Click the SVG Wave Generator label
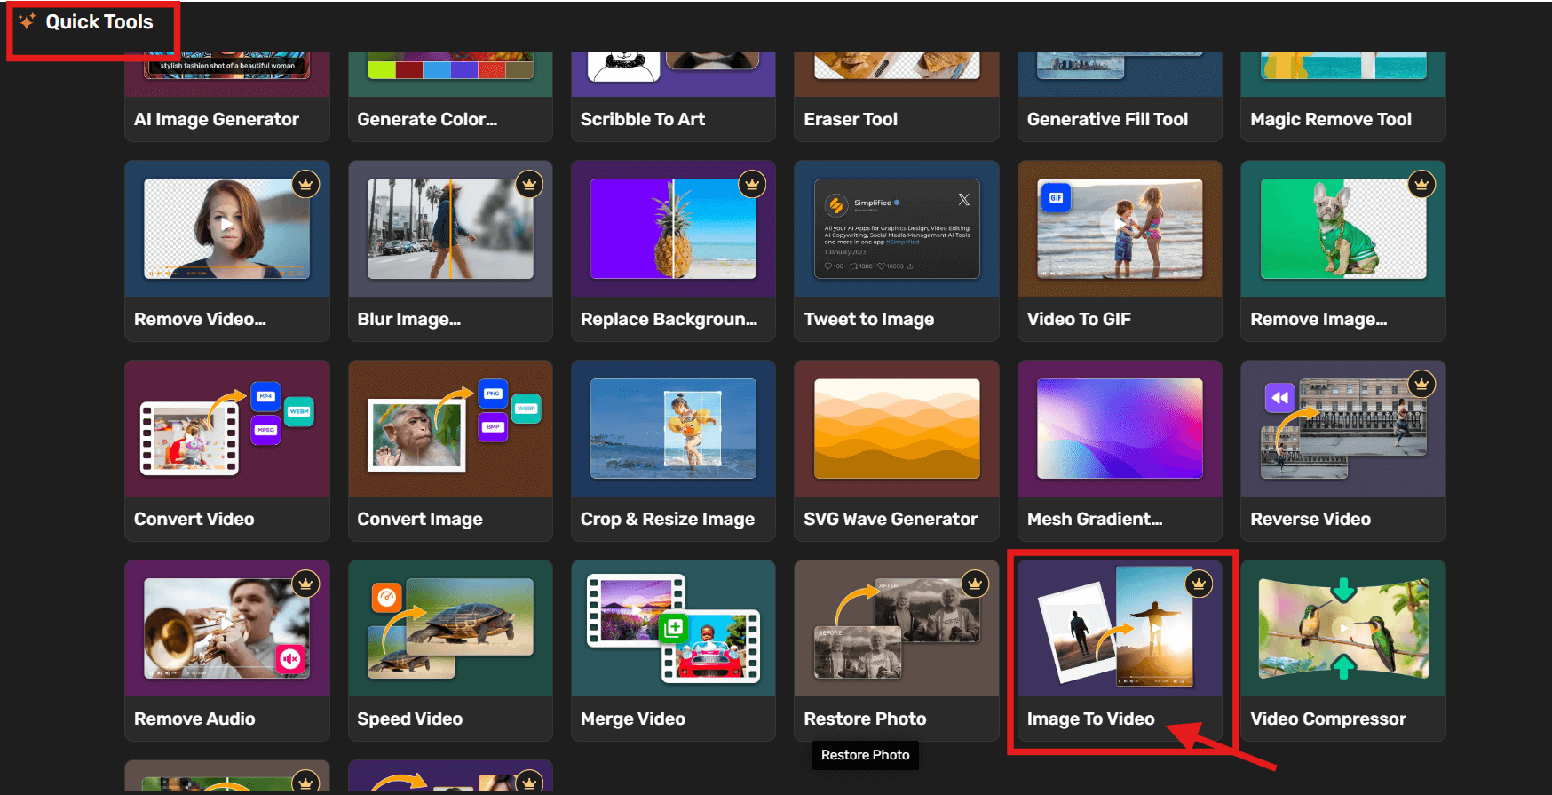Viewport: 1552px width, 795px height. pos(891,519)
